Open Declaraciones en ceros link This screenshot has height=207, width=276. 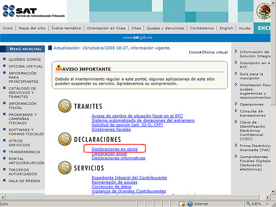click(115, 149)
